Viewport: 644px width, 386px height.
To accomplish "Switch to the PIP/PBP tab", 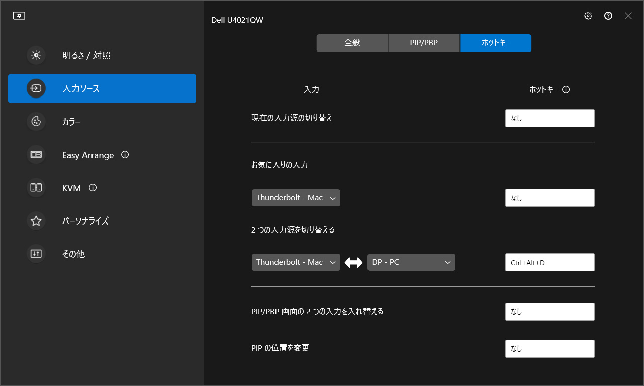I will [424, 43].
